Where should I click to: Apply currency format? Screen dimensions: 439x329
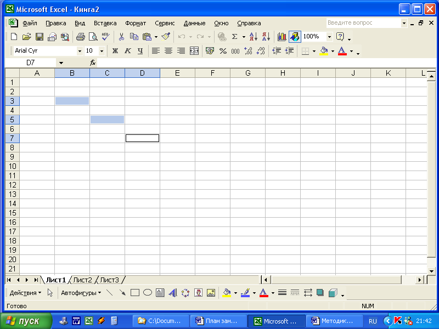pyautogui.click(x=210, y=51)
